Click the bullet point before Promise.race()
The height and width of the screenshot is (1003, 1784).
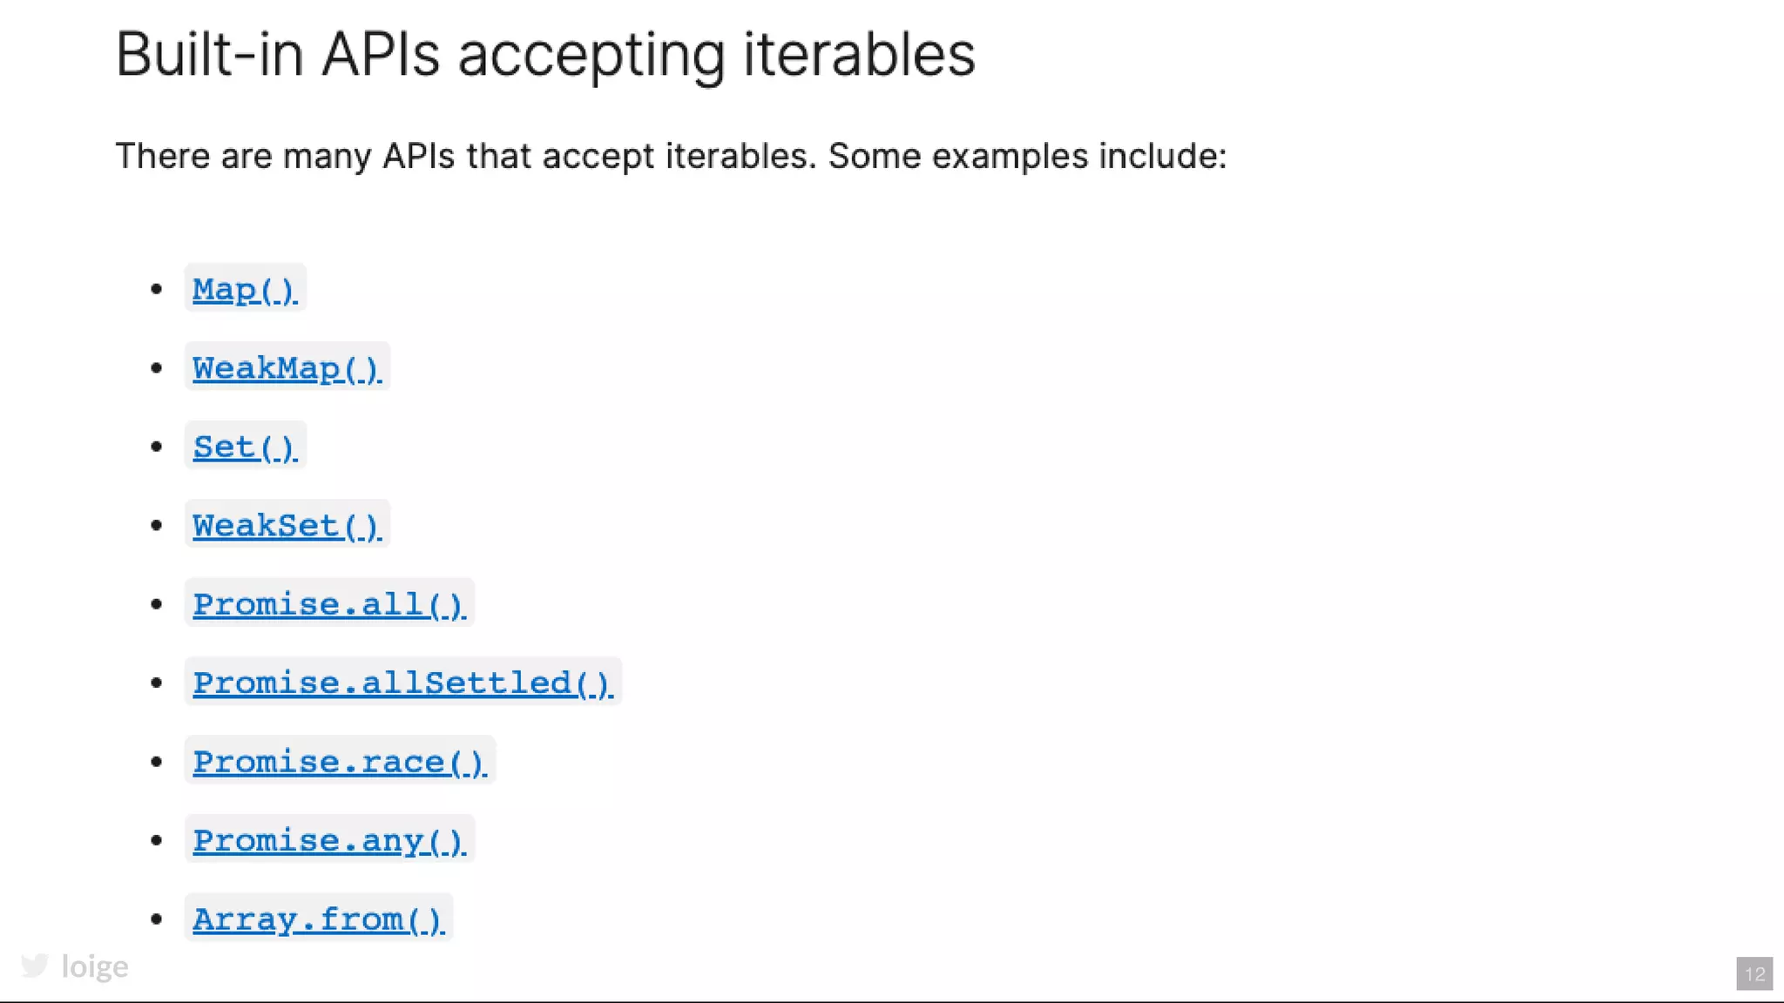[157, 762]
